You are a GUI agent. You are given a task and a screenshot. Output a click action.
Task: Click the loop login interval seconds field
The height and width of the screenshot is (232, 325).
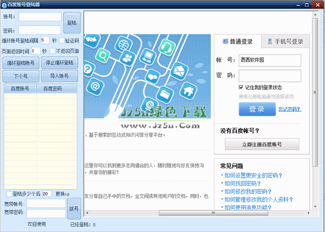[45, 40]
